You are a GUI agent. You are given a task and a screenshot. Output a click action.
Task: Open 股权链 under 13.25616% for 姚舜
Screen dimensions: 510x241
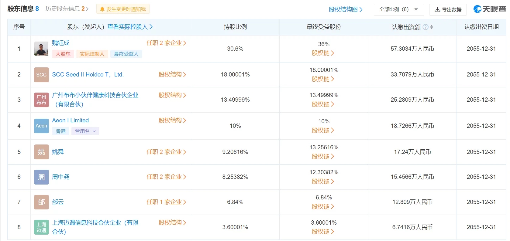[323, 156]
